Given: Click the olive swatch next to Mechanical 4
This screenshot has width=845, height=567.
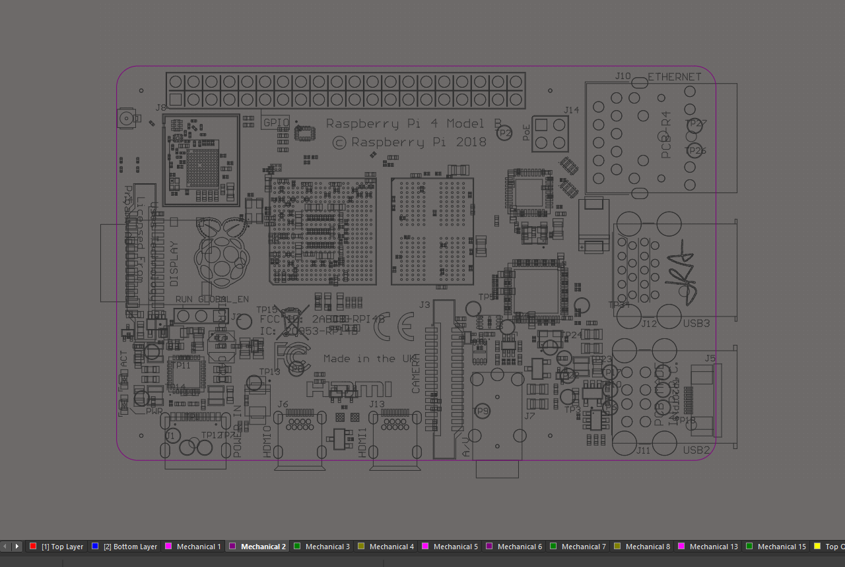Looking at the screenshot, I should pos(360,546).
